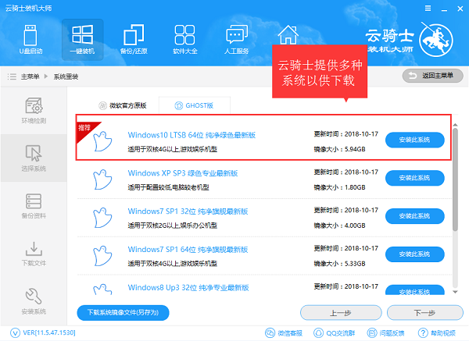The height and width of the screenshot is (341, 469).
Task: Click ghost icon for Windows7 SP1 32位 entry
Action: (x=102, y=218)
